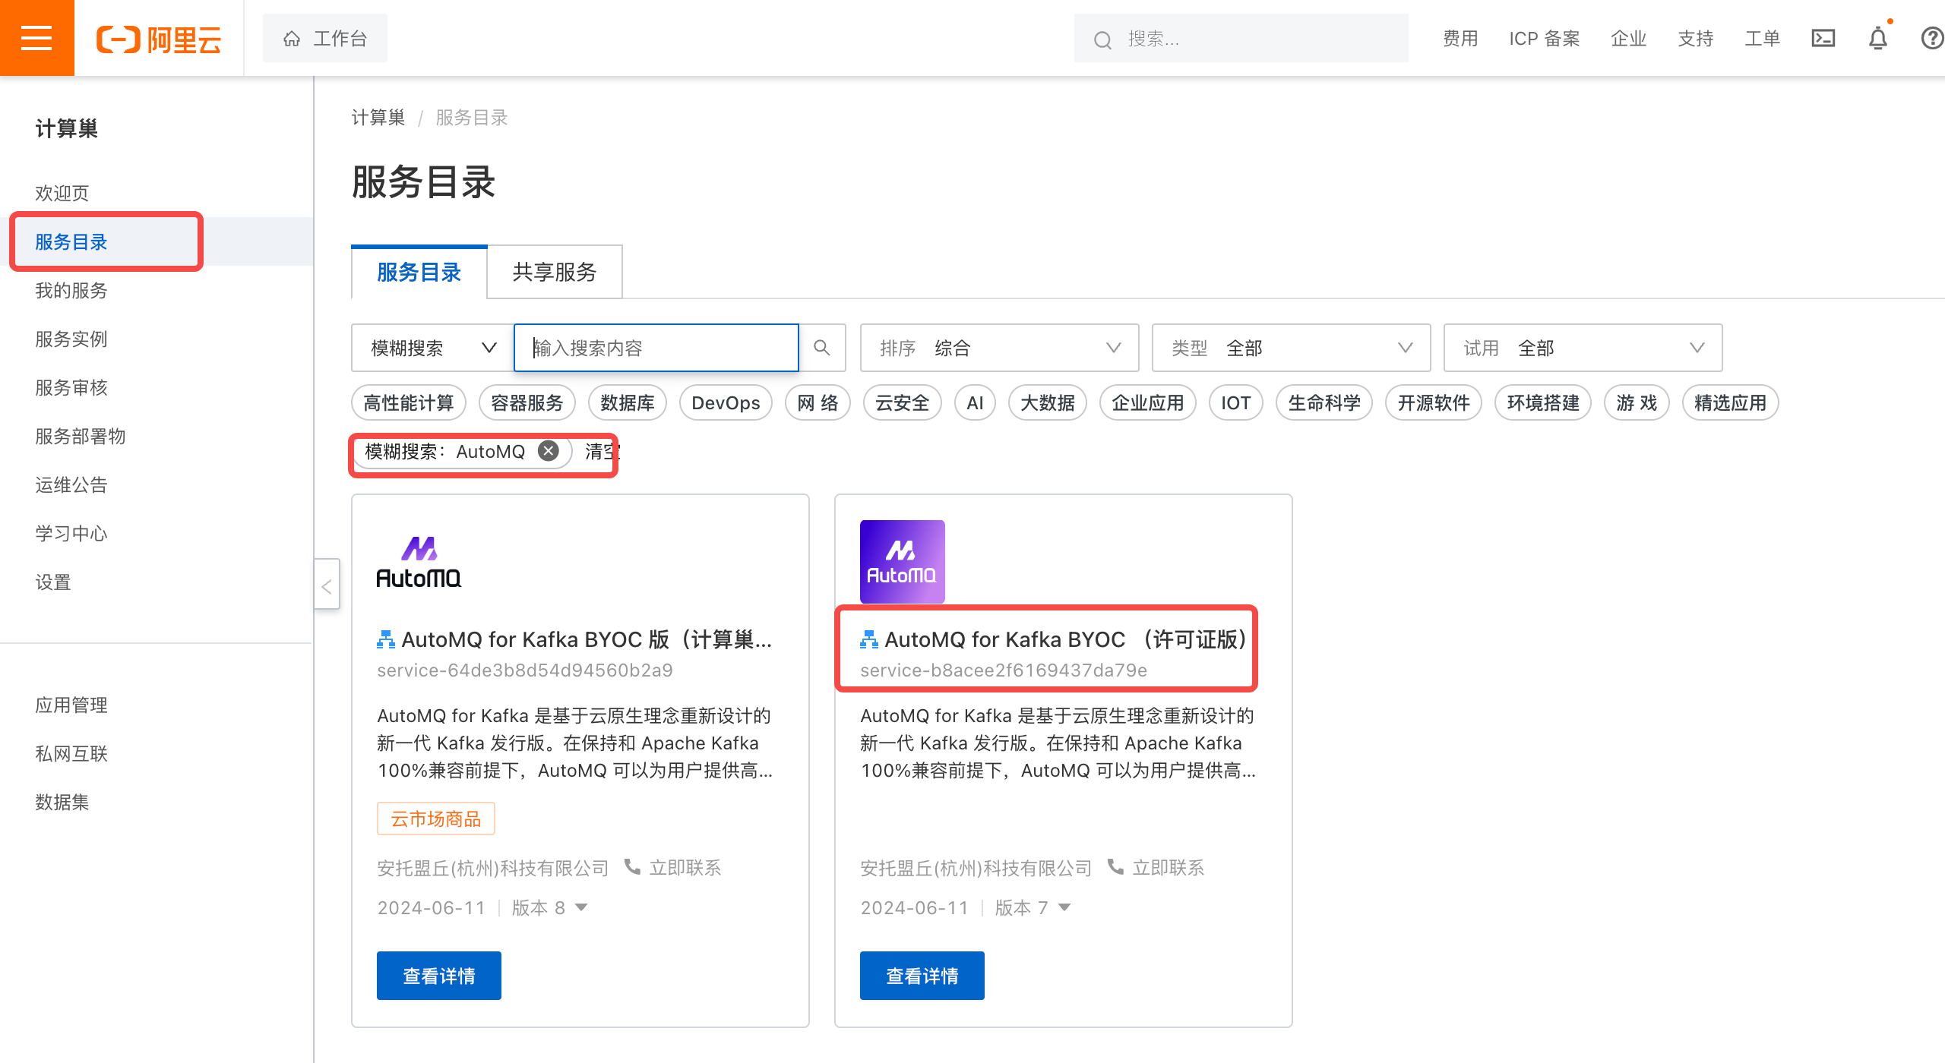Remove the AutoMQ fuzzy search tag
The image size is (1945, 1063).
coord(548,451)
